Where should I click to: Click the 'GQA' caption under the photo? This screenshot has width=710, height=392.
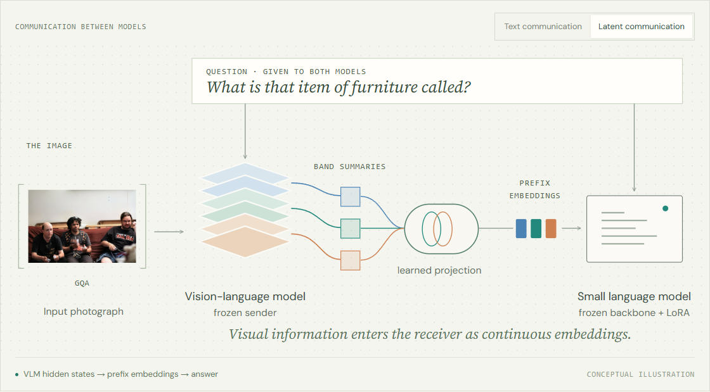pos(82,283)
